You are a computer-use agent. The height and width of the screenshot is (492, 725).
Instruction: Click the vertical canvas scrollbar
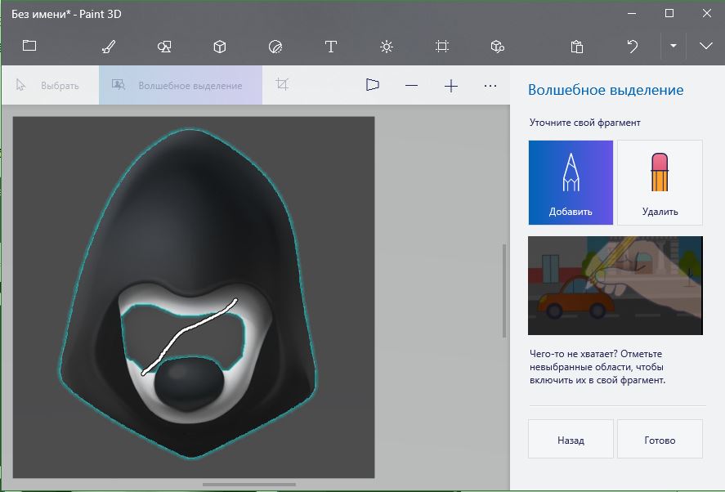point(504,291)
